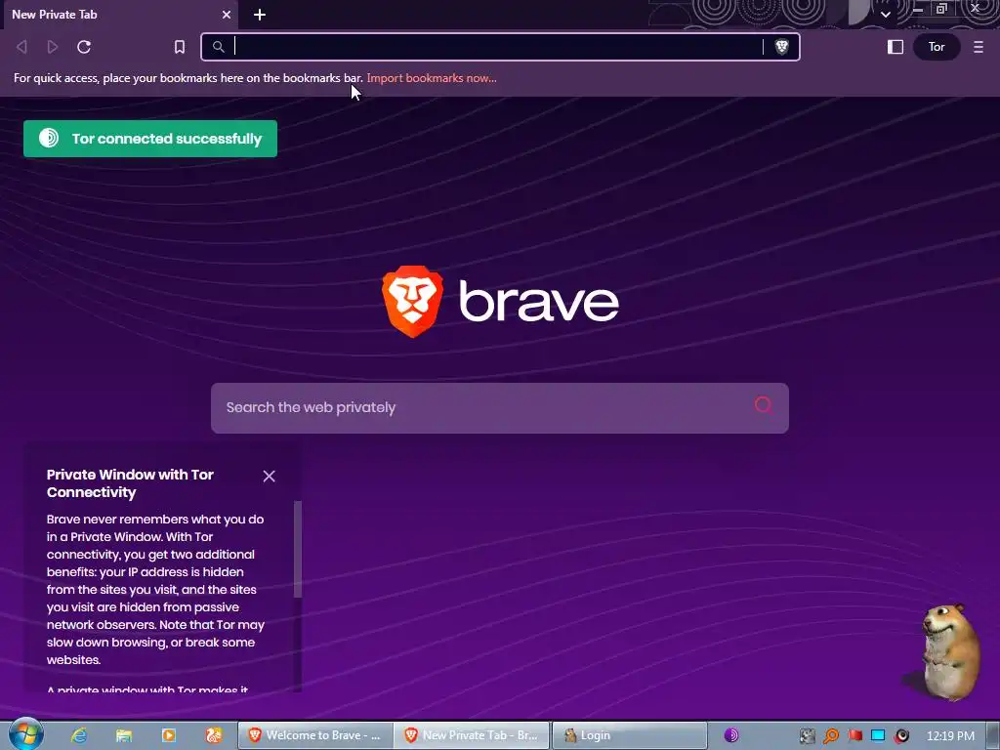Bookmark this tab using the bookmark icon

coord(180,47)
